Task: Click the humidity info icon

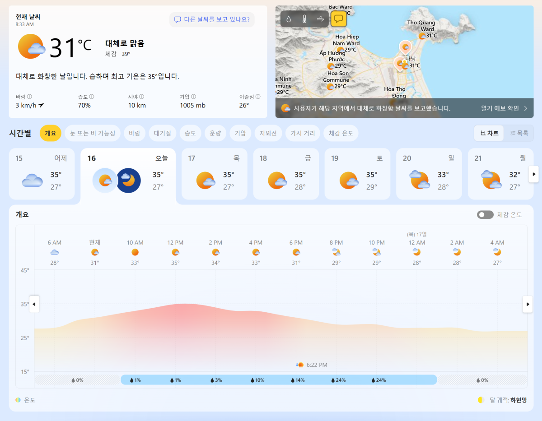Action: pyautogui.click(x=92, y=97)
